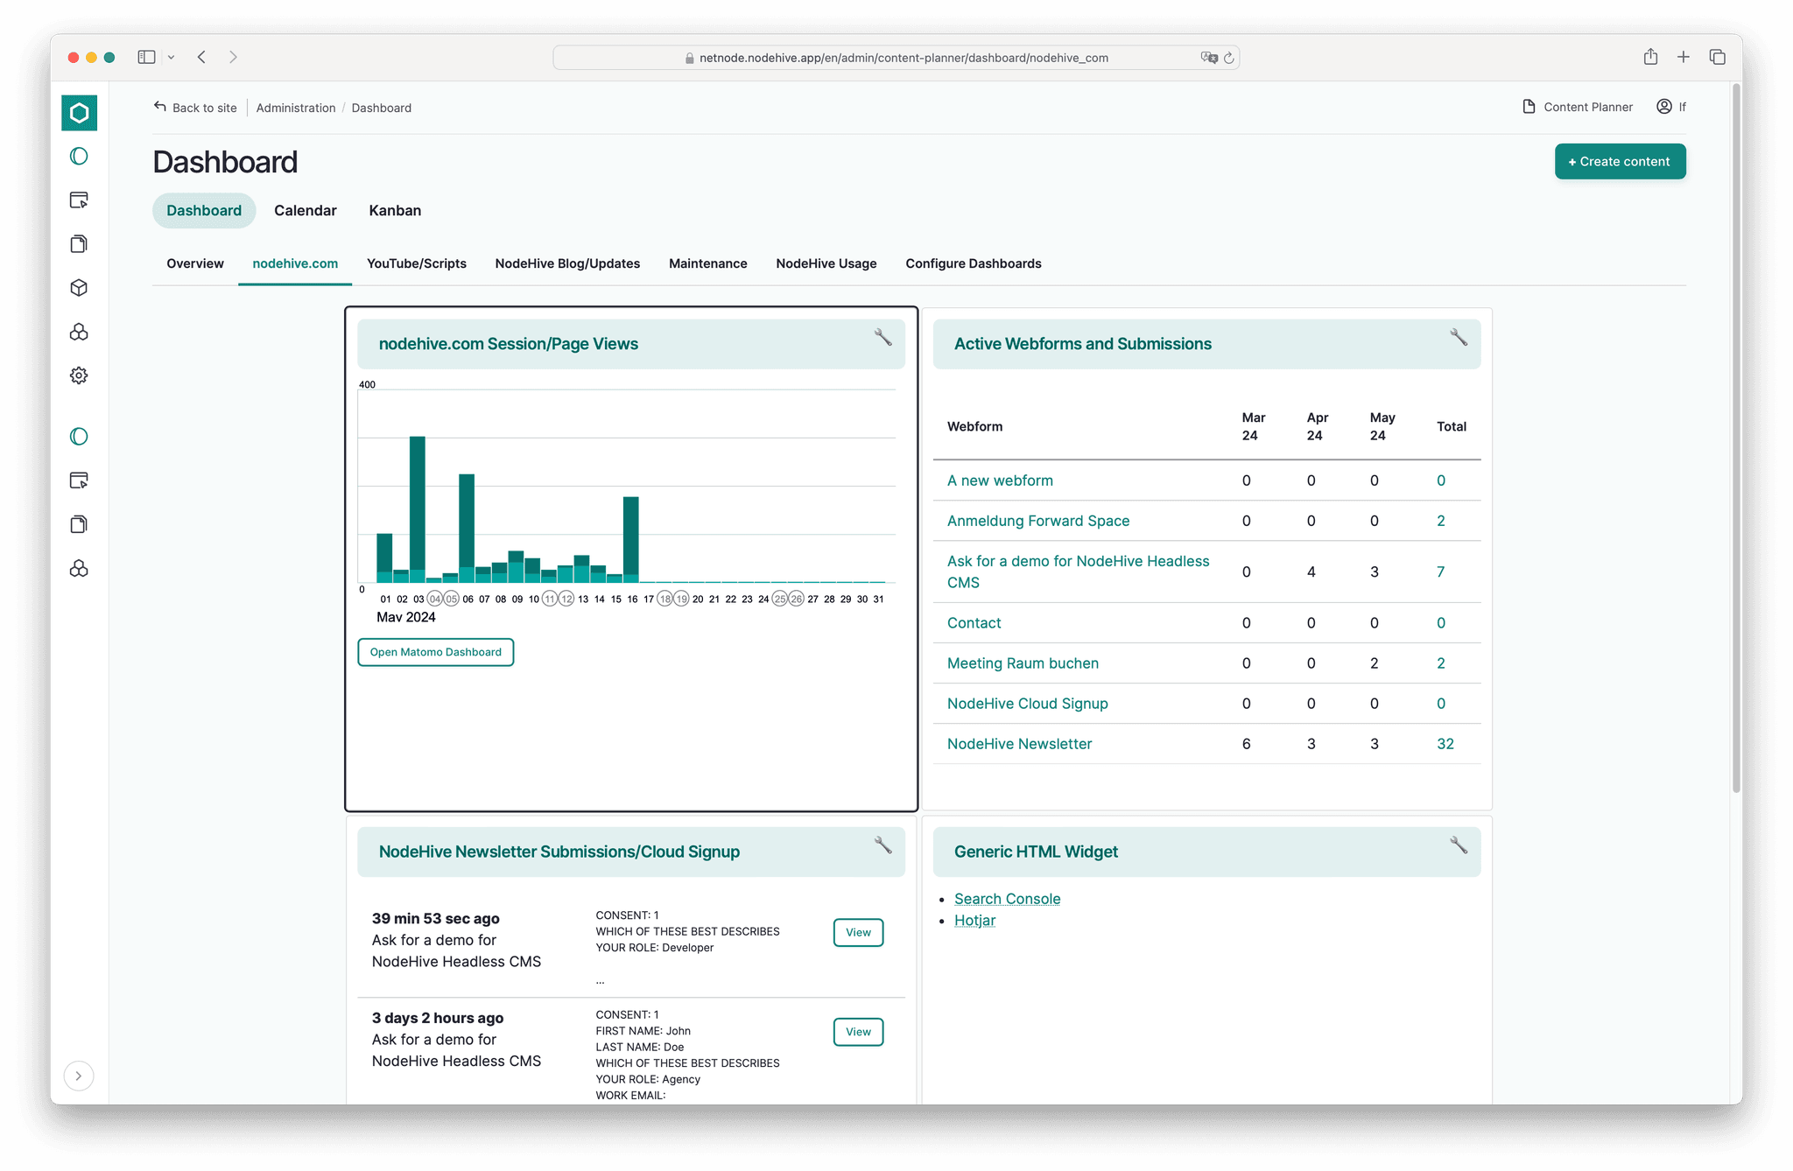This screenshot has width=1793, height=1171.
Task: Click the tallest bar for day 03
Action: pyautogui.click(x=418, y=508)
